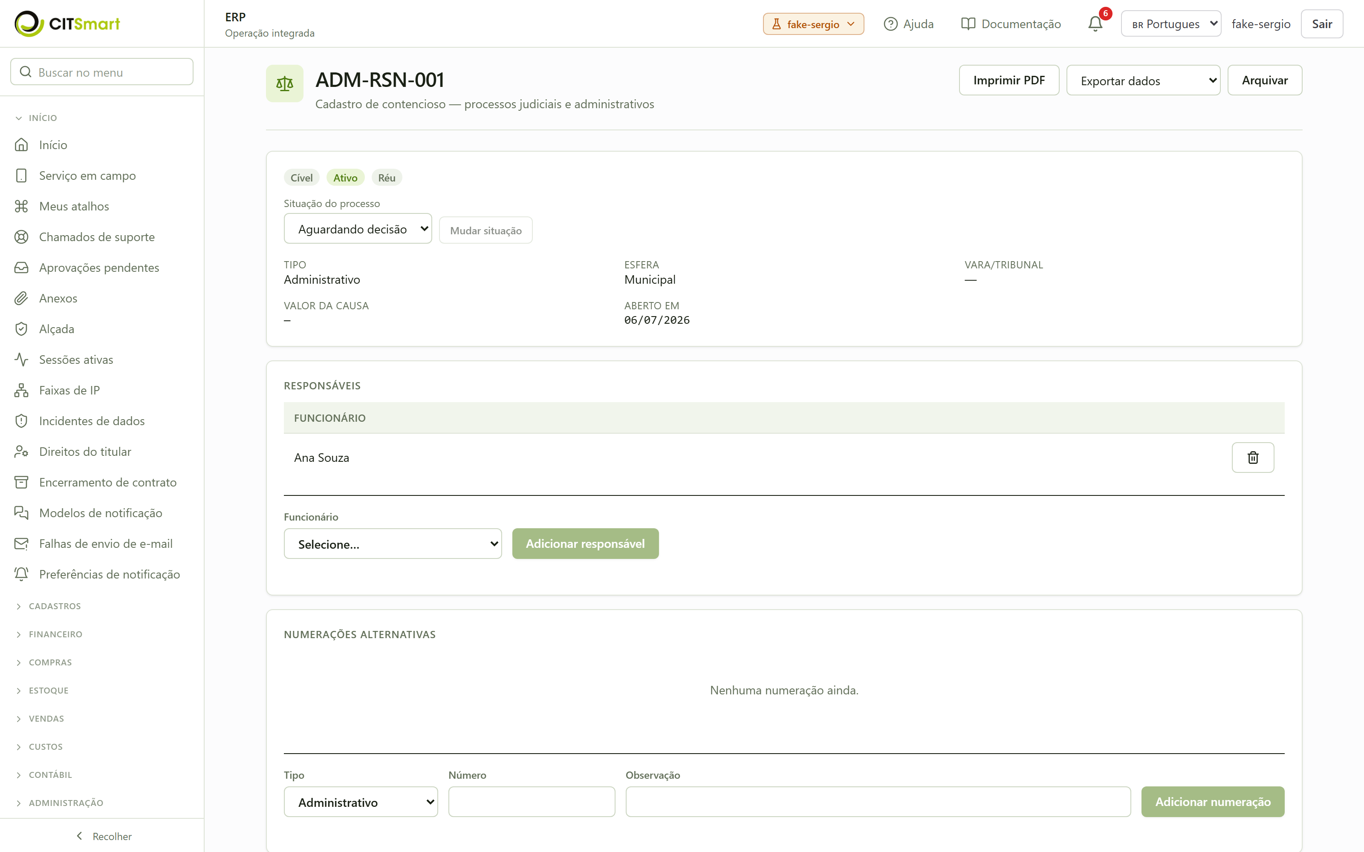Open Incidentes de dados shield icon
The width and height of the screenshot is (1364, 852).
point(21,421)
